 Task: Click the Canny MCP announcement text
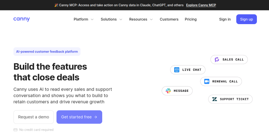121,5
